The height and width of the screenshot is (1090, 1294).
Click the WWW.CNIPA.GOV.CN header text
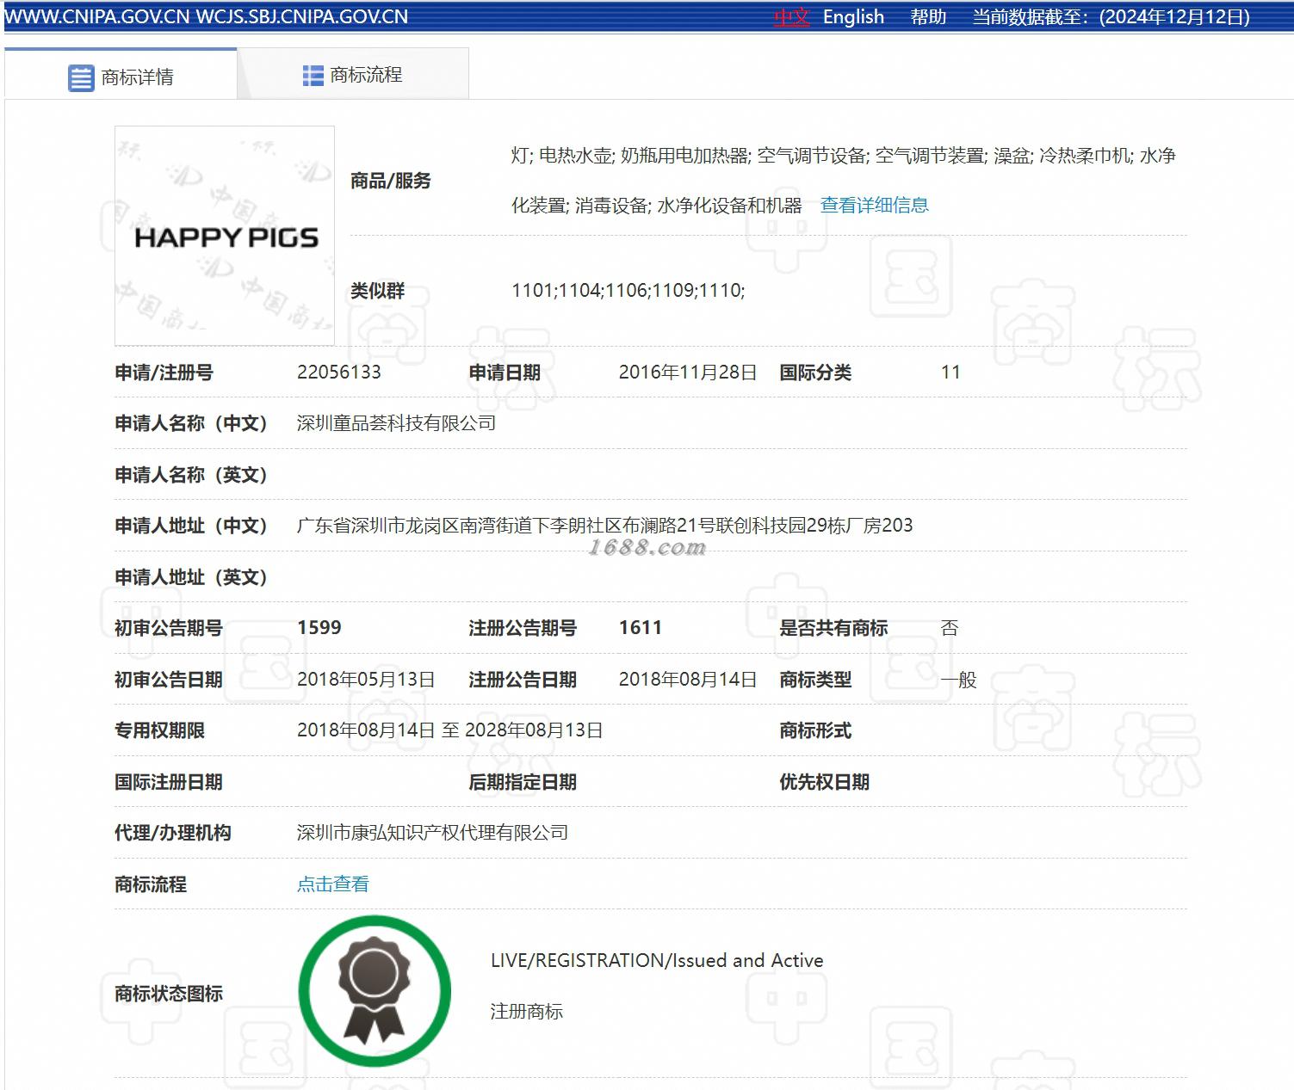coord(96,17)
